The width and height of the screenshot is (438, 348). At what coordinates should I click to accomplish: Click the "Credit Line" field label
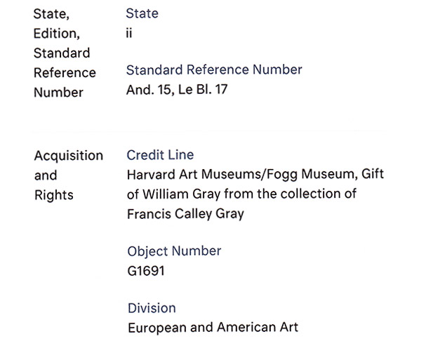tap(160, 155)
